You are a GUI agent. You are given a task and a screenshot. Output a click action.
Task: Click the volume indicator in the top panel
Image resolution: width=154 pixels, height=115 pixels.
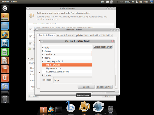pos(122,2)
